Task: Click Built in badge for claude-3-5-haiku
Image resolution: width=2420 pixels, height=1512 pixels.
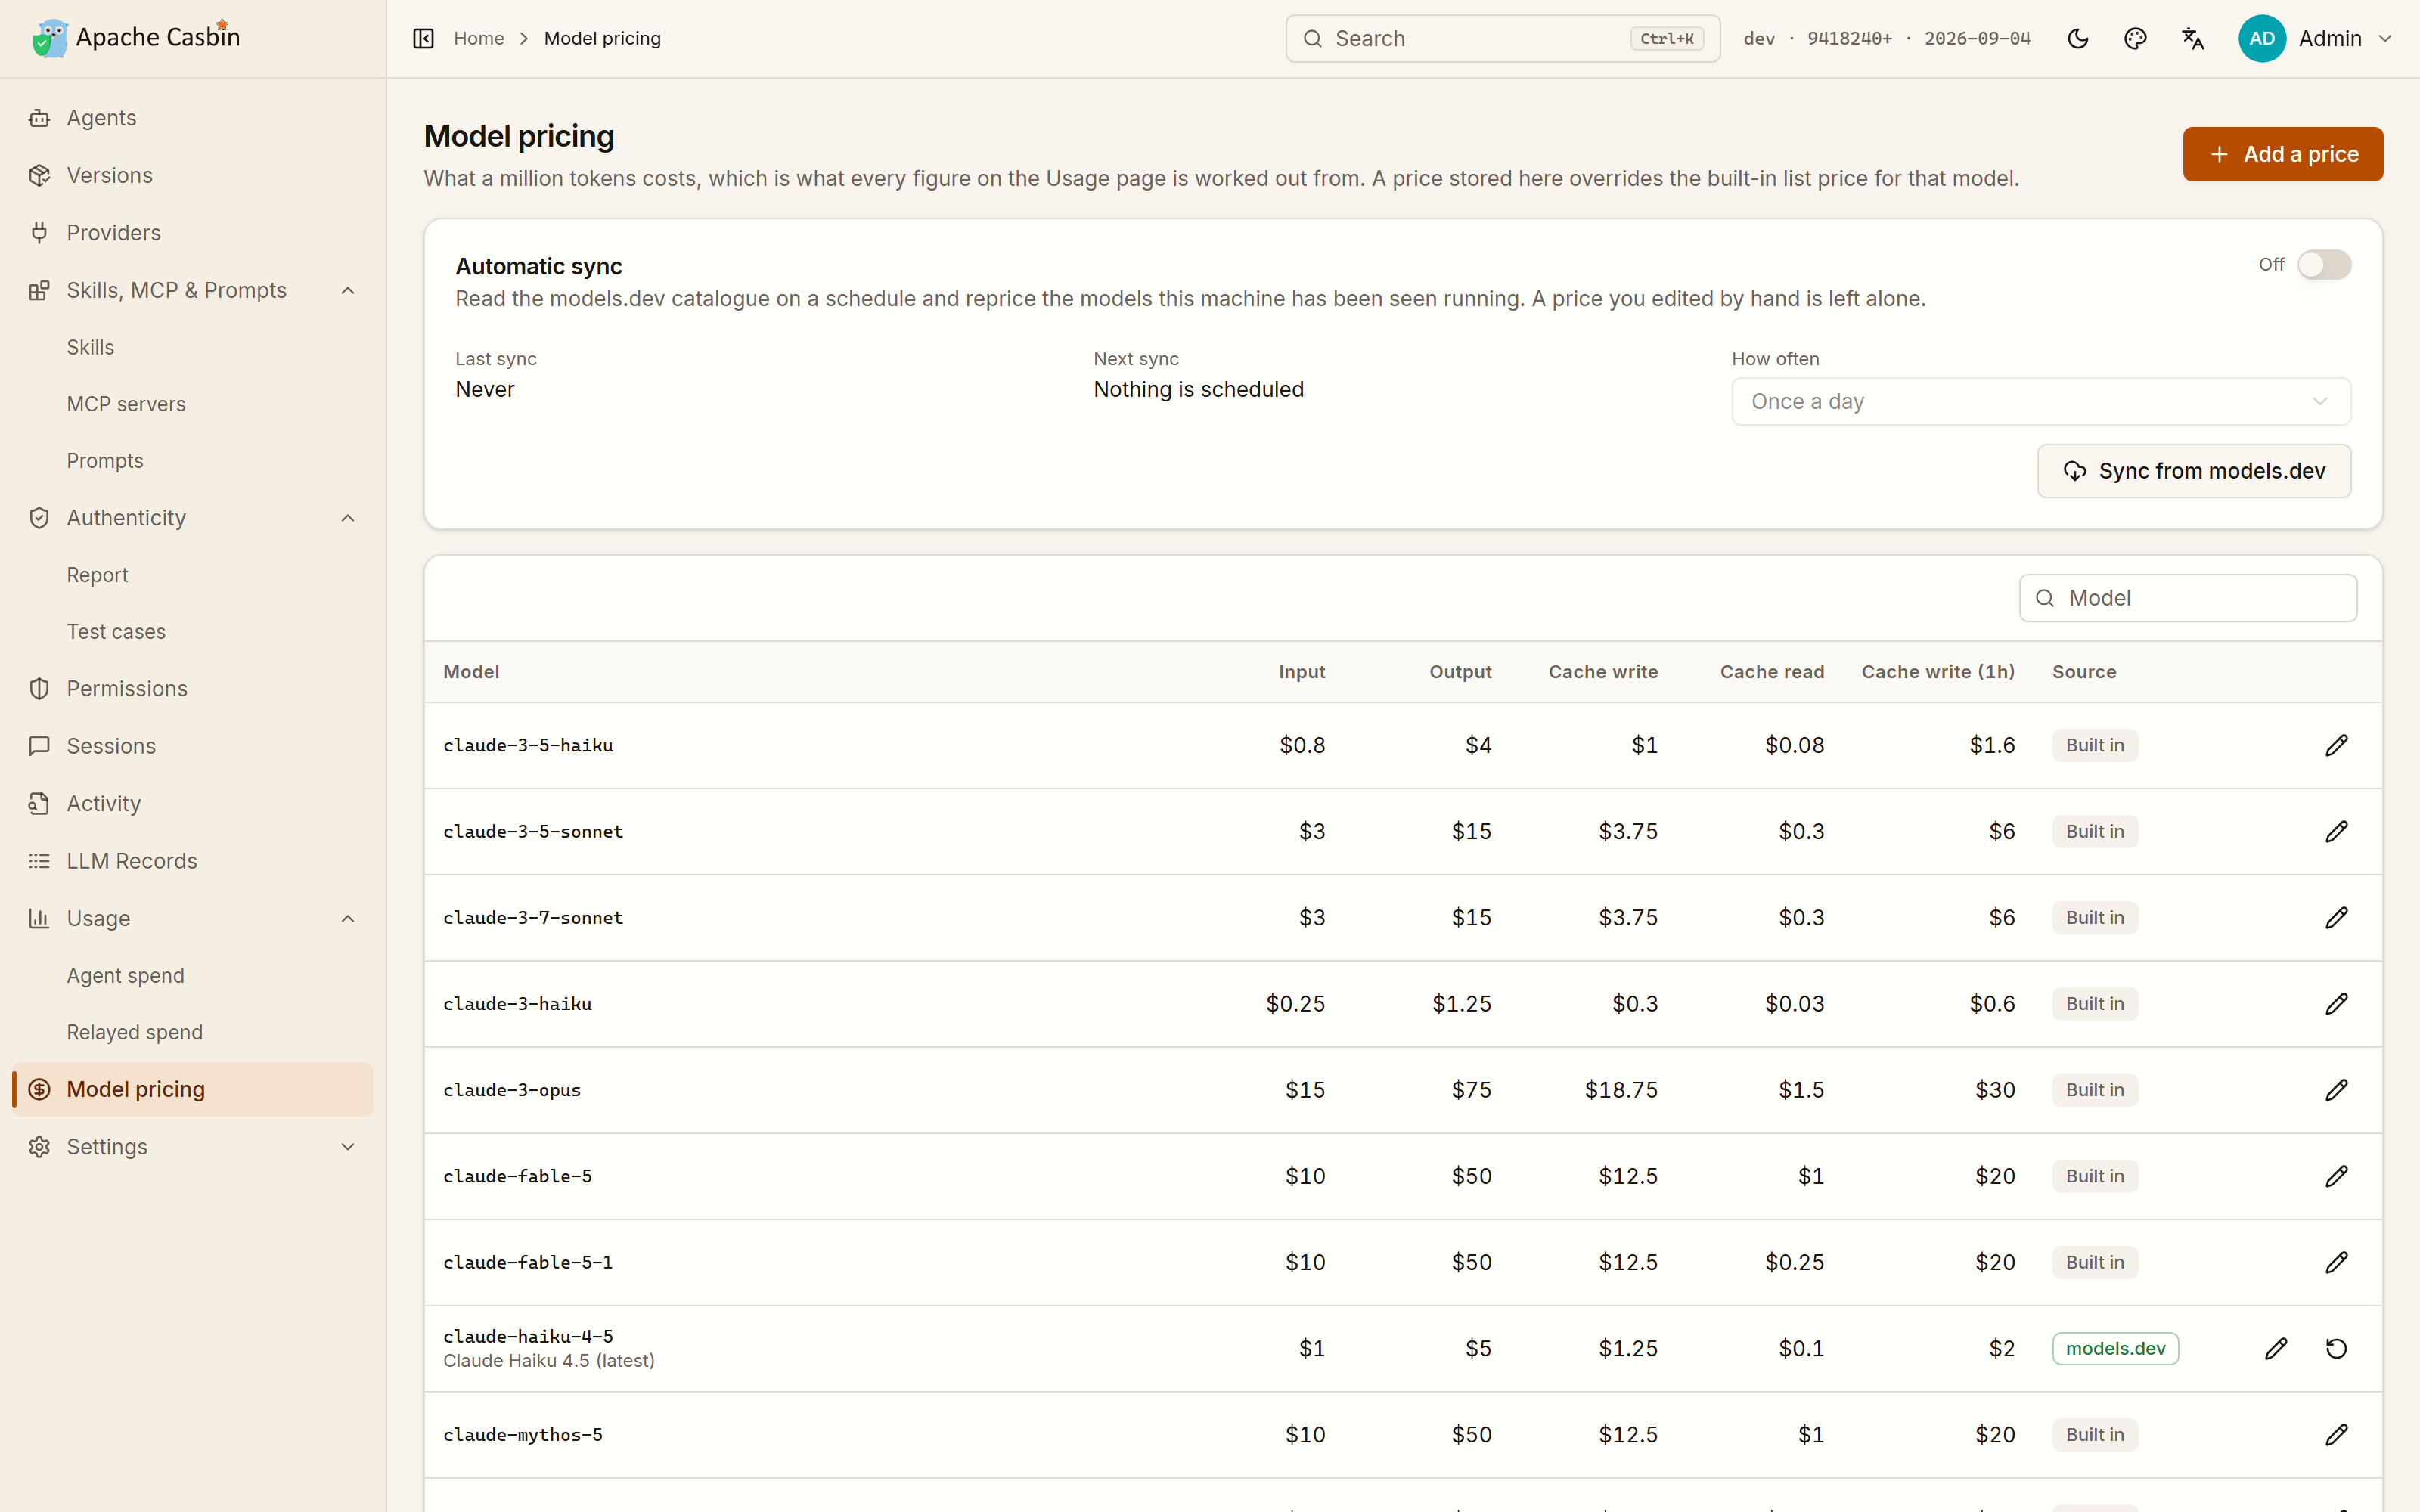Action: 2095,745
